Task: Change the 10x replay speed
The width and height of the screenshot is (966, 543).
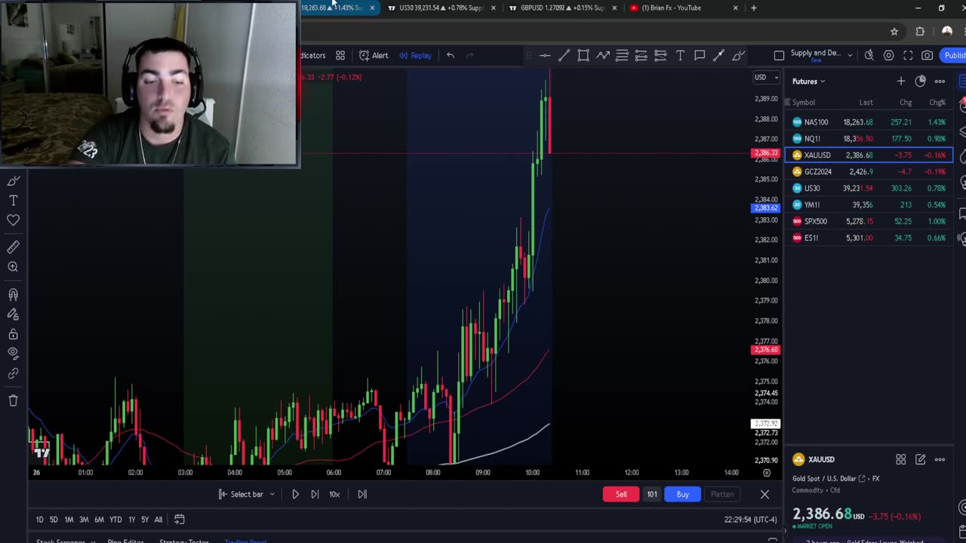Action: point(334,495)
